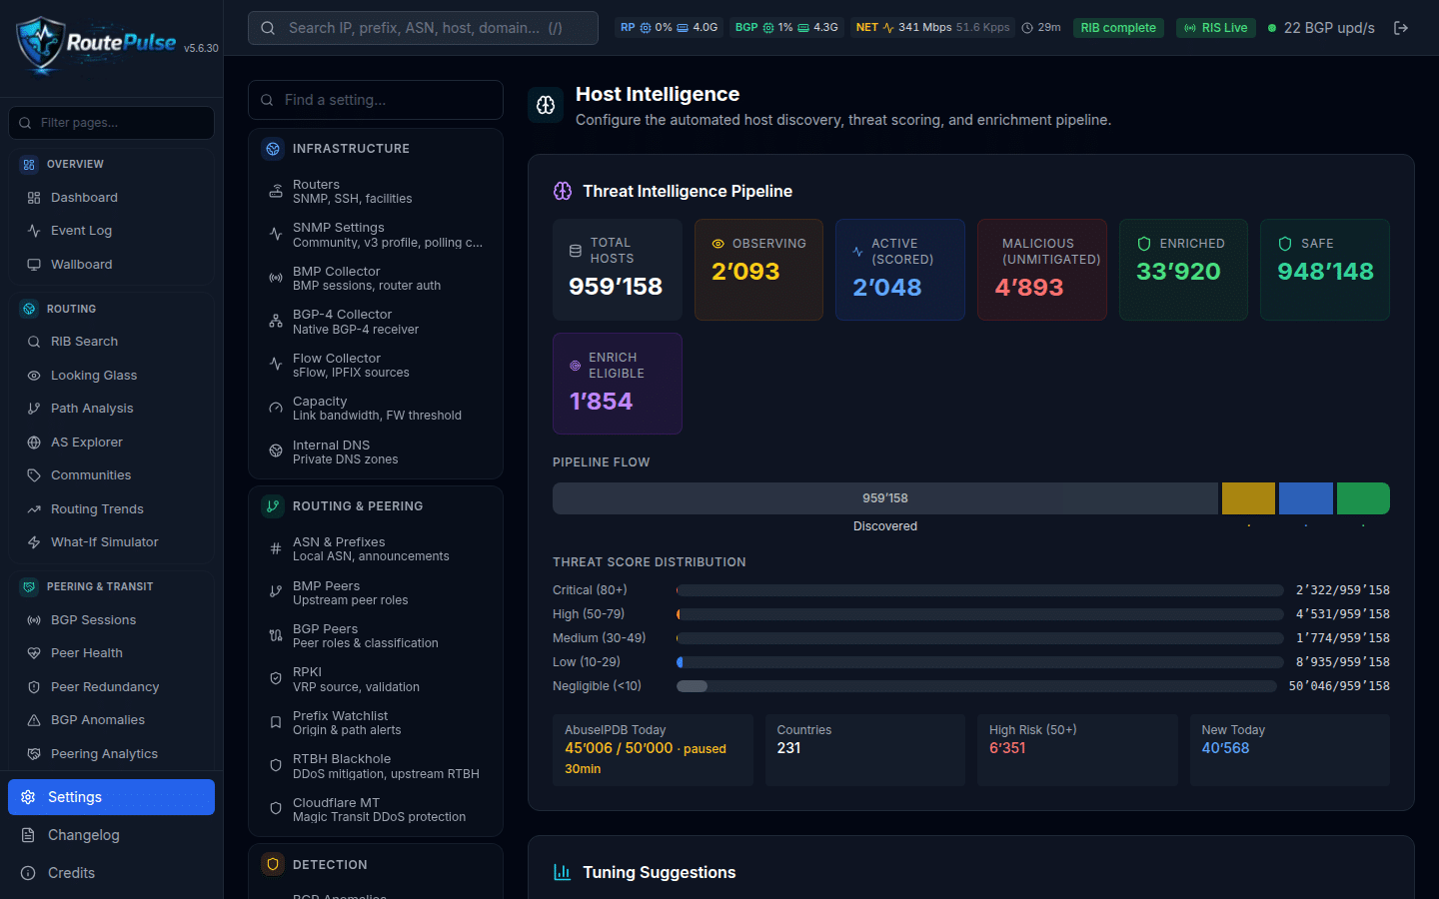Click the RIS Live status badge
Image resolution: width=1439 pixels, height=899 pixels.
[x=1215, y=28]
